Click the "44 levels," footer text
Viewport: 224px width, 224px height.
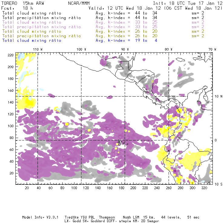[171, 217]
